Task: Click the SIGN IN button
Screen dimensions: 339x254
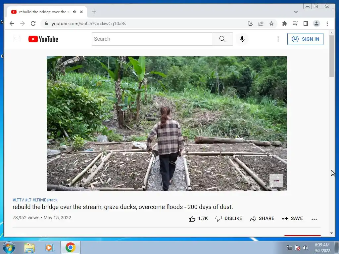Action: [305, 39]
